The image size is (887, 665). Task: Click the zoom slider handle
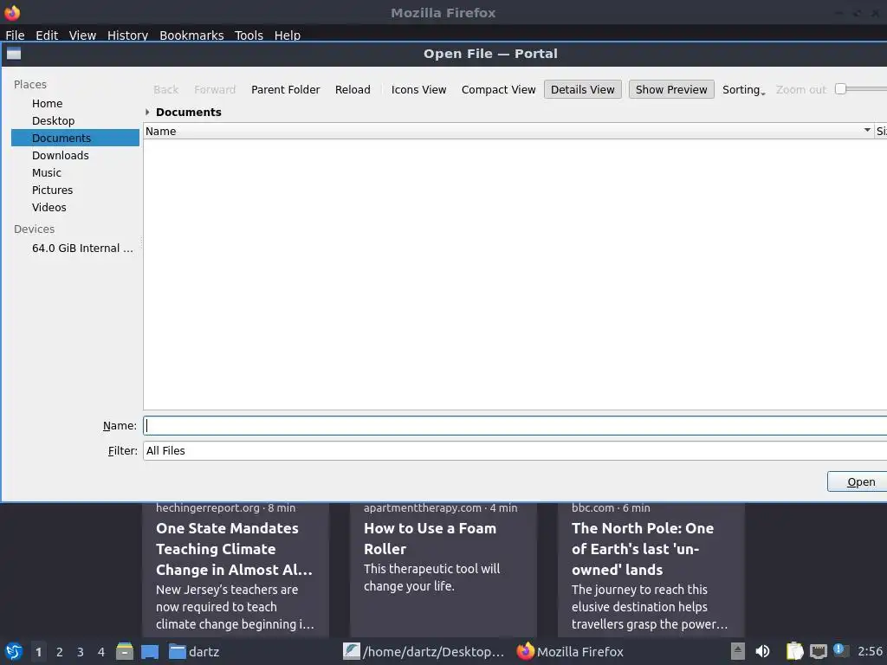click(x=840, y=89)
